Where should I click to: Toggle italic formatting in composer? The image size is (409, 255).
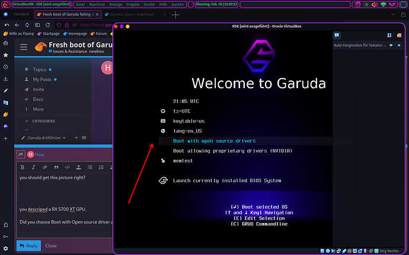point(34,167)
